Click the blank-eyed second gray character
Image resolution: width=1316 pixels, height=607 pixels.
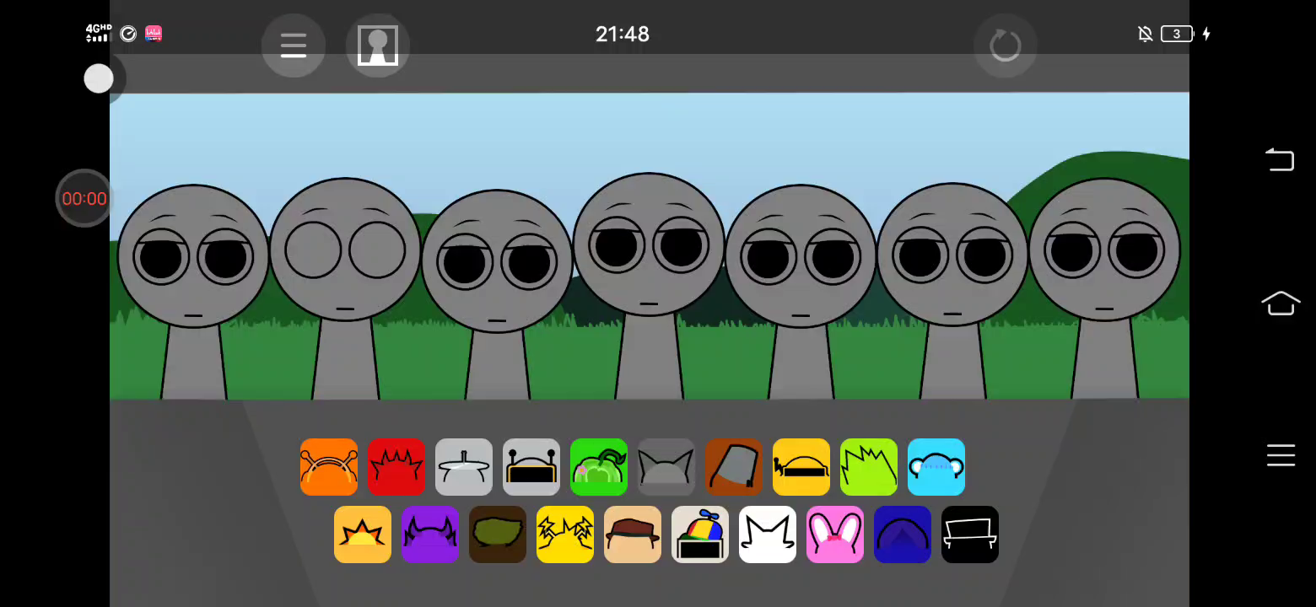(344, 253)
